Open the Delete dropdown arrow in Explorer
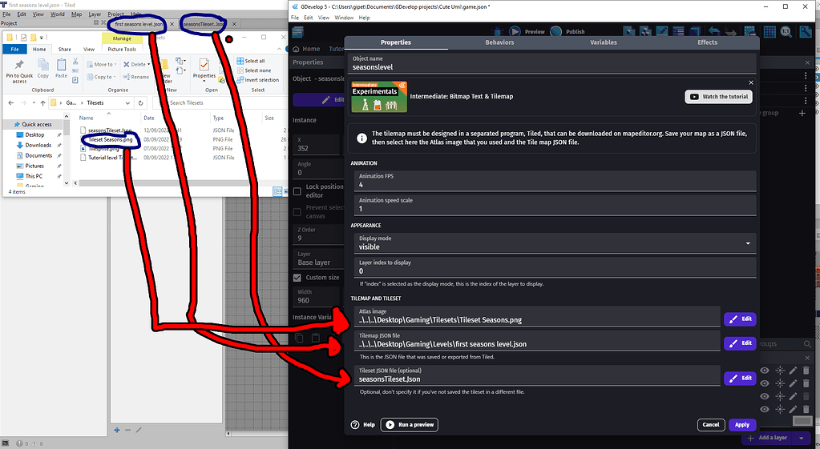Viewport: 820px width, 449px height. click(149, 64)
